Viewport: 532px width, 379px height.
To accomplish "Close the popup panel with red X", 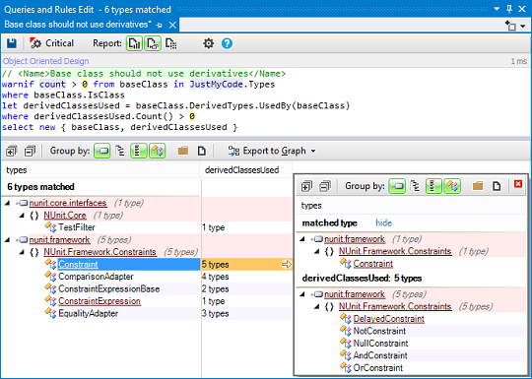I will coord(518,184).
